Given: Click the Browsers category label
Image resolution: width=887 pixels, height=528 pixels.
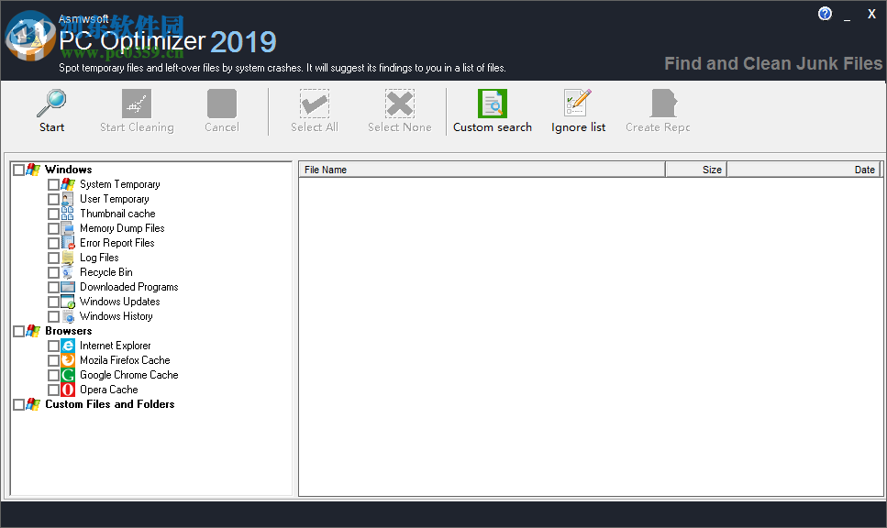Looking at the screenshot, I should coord(68,331).
